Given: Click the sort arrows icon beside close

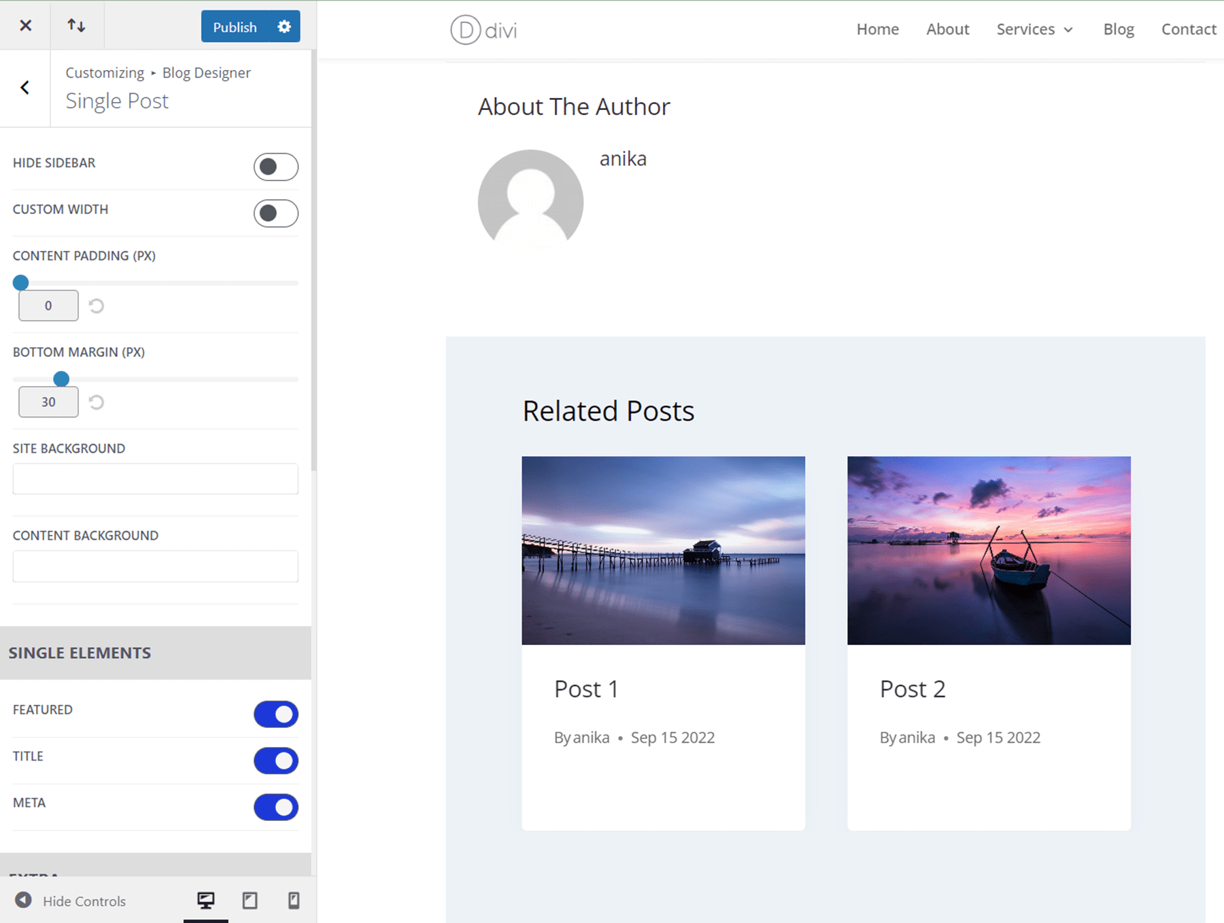Looking at the screenshot, I should (76, 25).
